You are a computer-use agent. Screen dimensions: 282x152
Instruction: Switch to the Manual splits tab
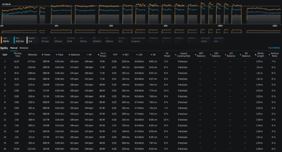14,48
